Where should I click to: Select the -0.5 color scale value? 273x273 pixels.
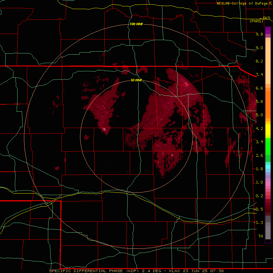(258, 209)
